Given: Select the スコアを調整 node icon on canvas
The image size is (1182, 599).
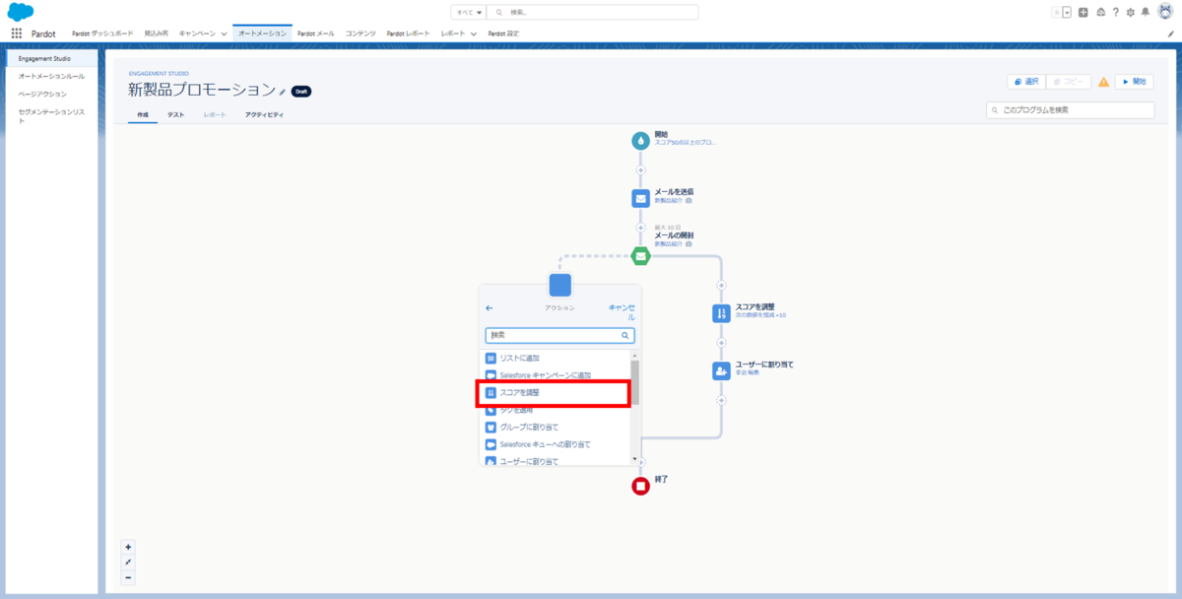Looking at the screenshot, I should point(721,313).
